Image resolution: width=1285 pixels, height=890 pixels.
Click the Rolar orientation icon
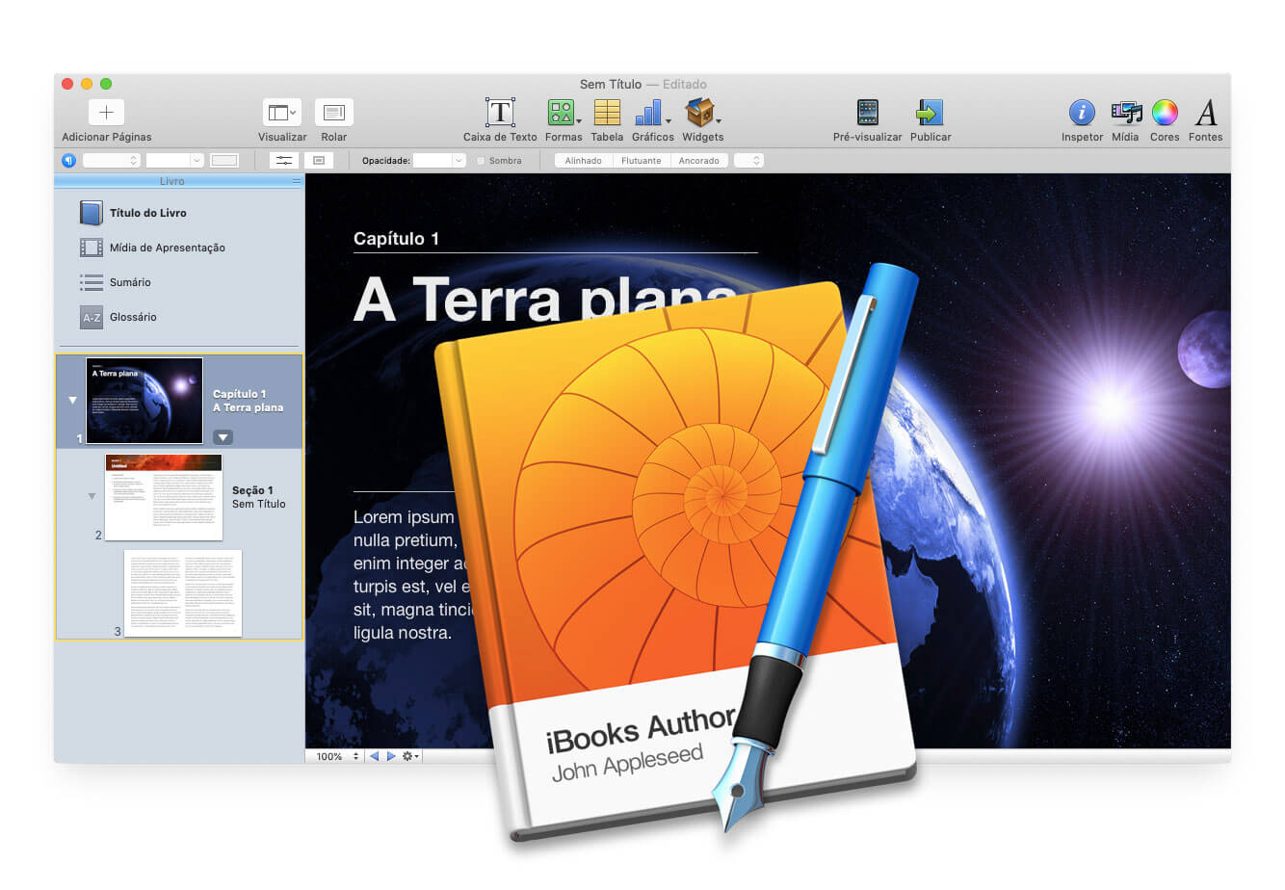click(x=334, y=113)
